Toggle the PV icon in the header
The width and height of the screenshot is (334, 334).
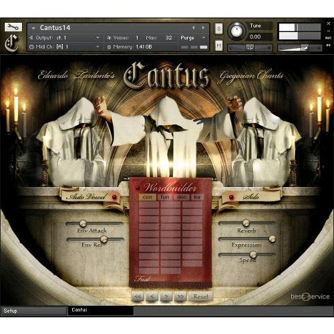[x=328, y=45]
